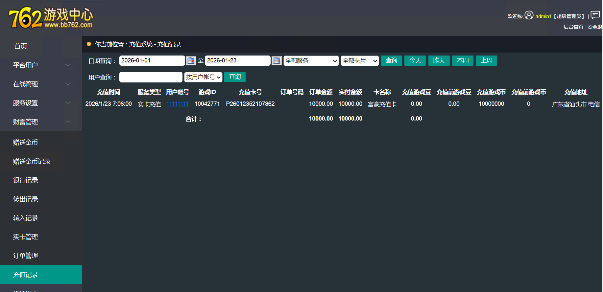Expand the 平台用户 menu section

[x=41, y=65]
